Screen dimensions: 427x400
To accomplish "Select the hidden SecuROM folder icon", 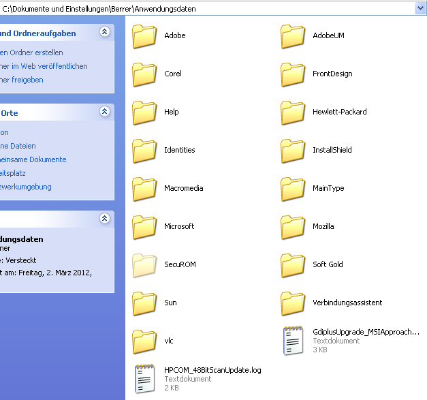I will tap(144, 265).
